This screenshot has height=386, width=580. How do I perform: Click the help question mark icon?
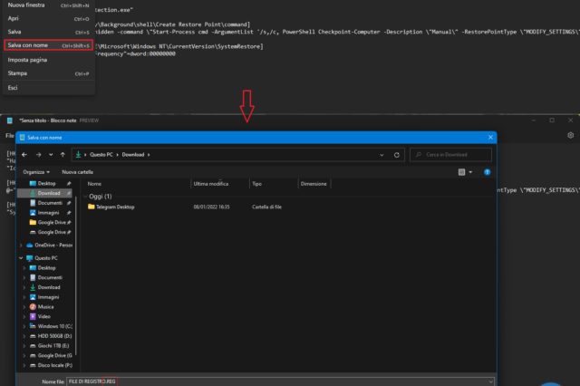click(x=487, y=171)
